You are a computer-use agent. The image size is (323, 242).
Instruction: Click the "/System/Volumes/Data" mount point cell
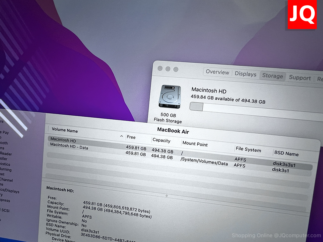pos(204,161)
